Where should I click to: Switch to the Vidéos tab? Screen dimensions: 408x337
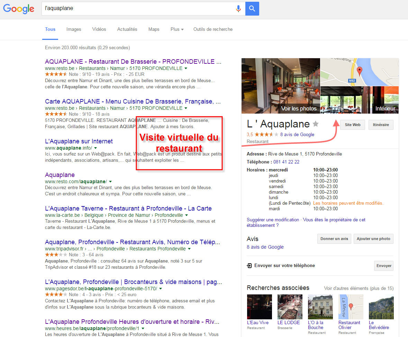[x=99, y=29]
